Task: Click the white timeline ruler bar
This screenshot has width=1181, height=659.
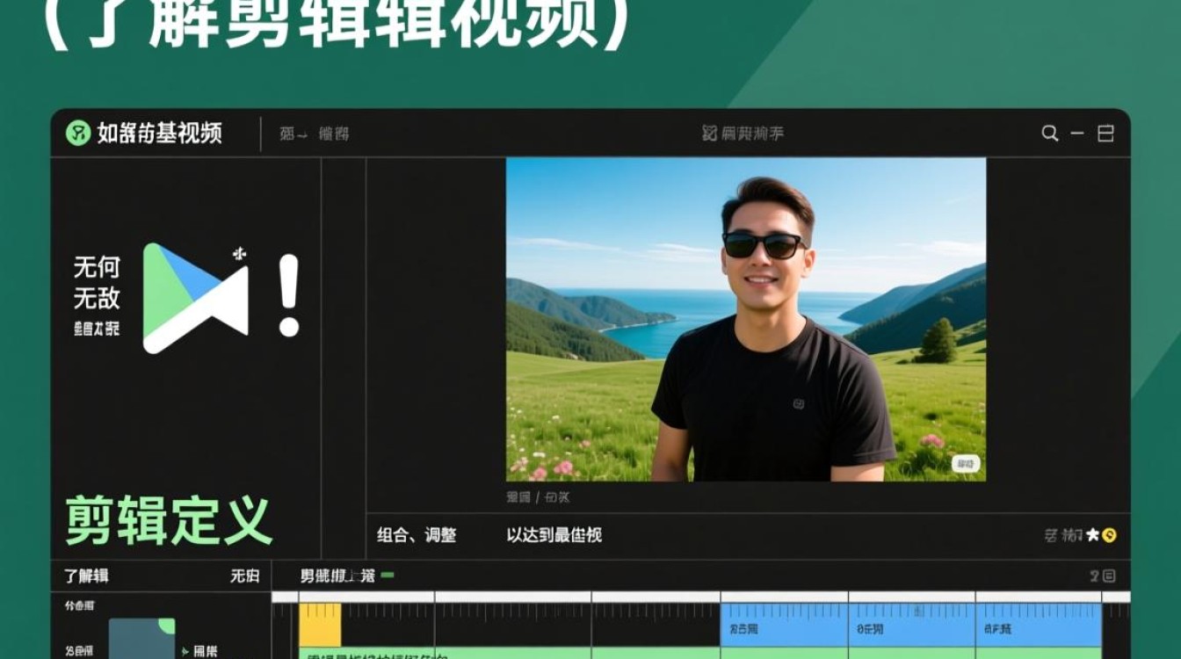Action: [701, 597]
